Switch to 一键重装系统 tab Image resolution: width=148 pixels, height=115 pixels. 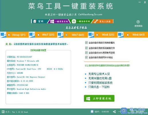click(59, 21)
